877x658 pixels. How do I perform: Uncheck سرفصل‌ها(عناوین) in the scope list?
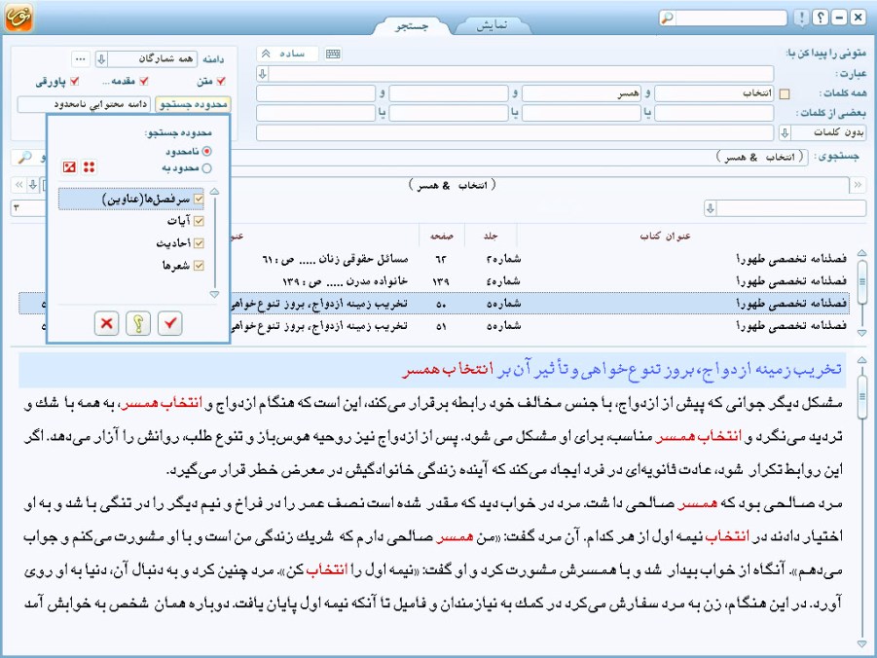pyautogui.click(x=199, y=200)
